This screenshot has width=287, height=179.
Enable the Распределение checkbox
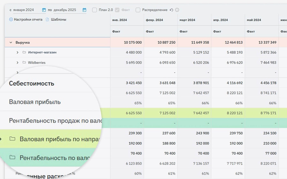tap(138, 10)
